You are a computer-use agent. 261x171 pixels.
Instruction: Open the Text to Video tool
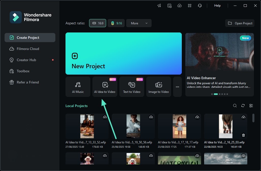pyautogui.click(x=132, y=87)
